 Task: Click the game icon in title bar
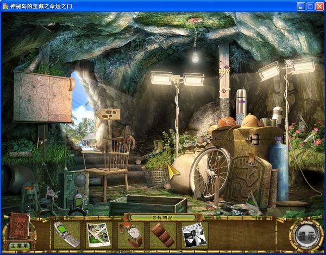5,6
